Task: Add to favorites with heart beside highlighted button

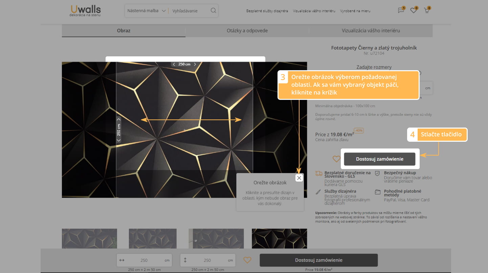Action: tap(336, 159)
